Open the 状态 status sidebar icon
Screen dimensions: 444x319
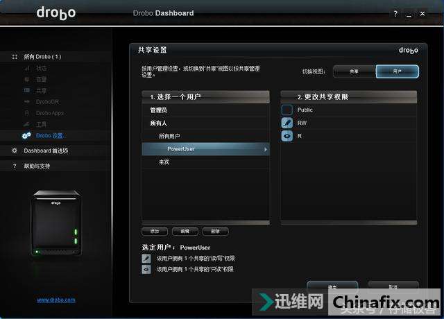pos(27,68)
